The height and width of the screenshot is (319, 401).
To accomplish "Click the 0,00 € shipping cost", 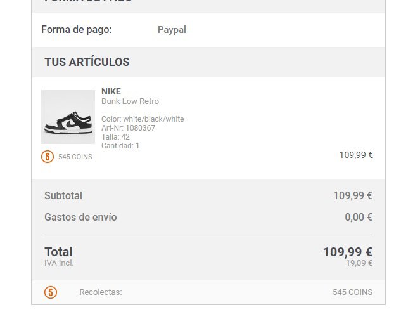I will coord(359,217).
